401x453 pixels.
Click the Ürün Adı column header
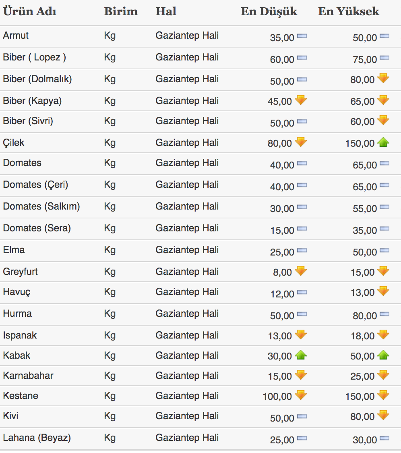coord(30,11)
